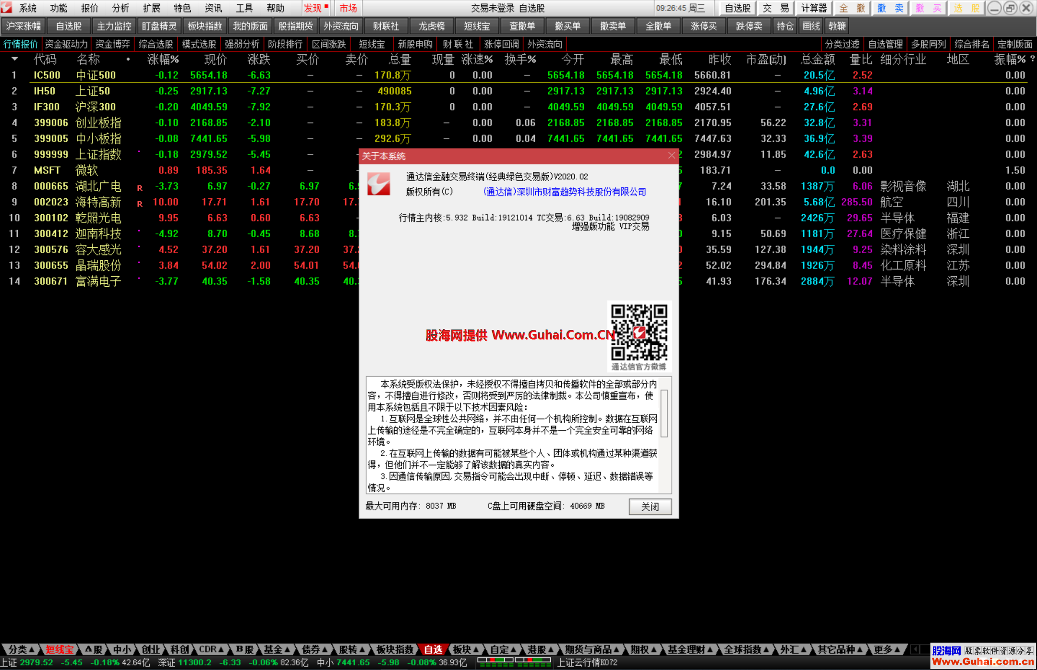Click the R marker beside 湖北广电
Screen dimensions: 1037x670
(x=140, y=188)
